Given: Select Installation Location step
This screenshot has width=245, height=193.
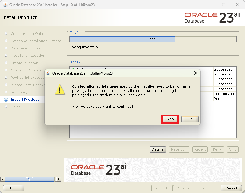Looking at the screenshot, I should click(x=28, y=56).
